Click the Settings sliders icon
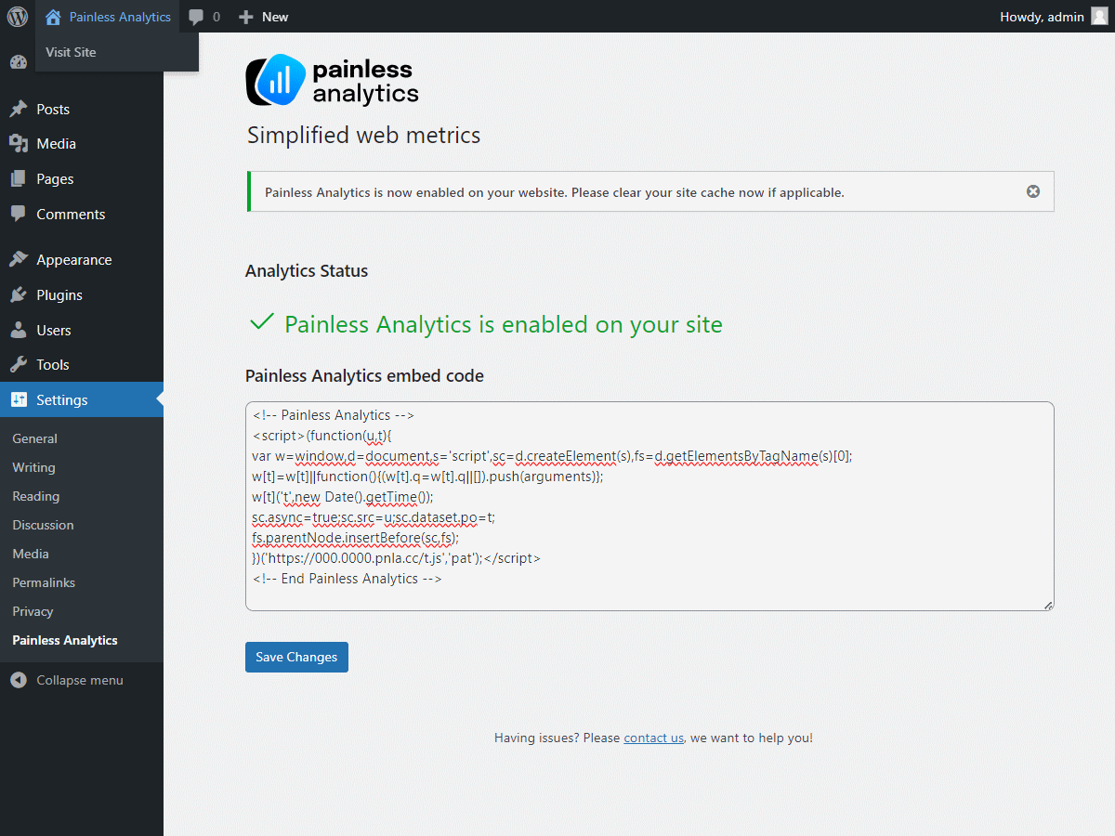 19,399
